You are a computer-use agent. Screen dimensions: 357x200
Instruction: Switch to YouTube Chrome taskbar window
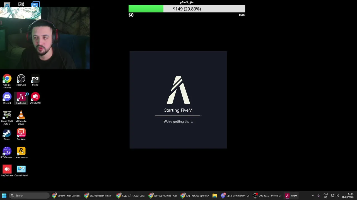click(x=163, y=196)
